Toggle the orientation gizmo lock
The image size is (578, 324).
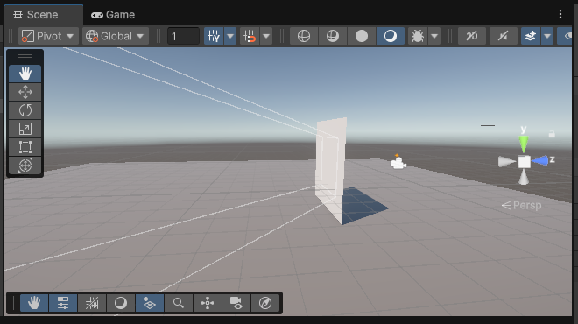point(552,133)
